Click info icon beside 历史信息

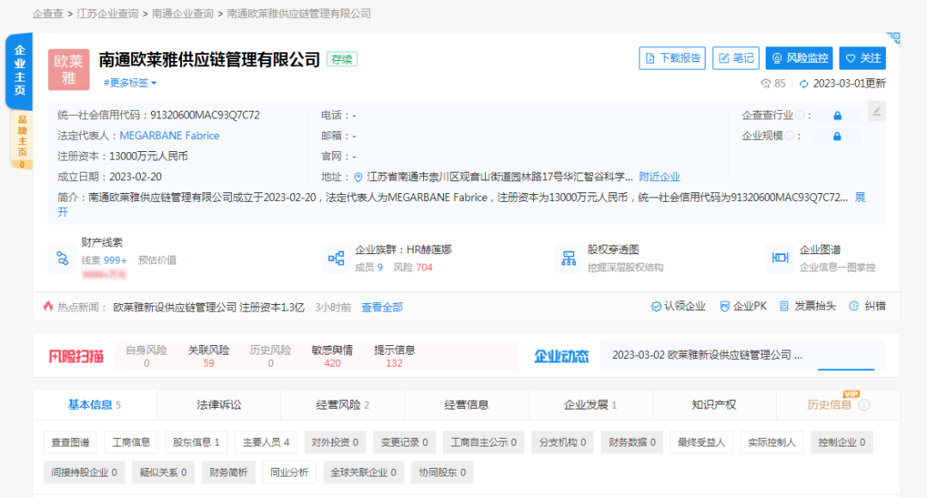coord(863,405)
